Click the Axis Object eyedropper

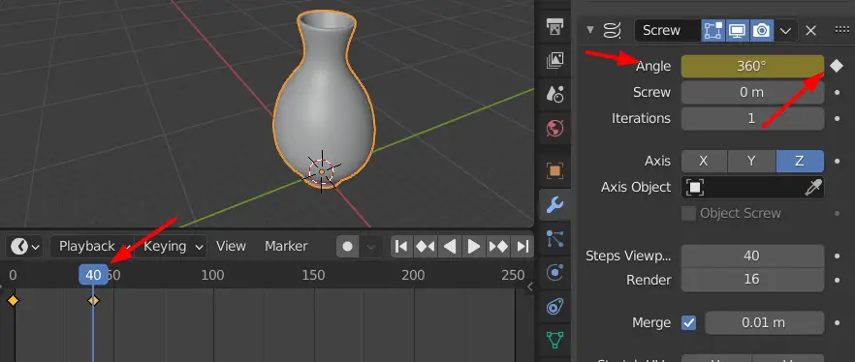point(812,187)
